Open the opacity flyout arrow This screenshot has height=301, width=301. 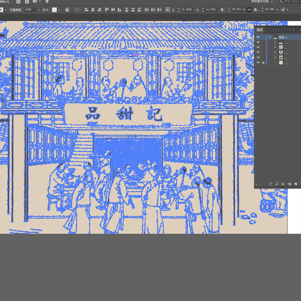39,10
